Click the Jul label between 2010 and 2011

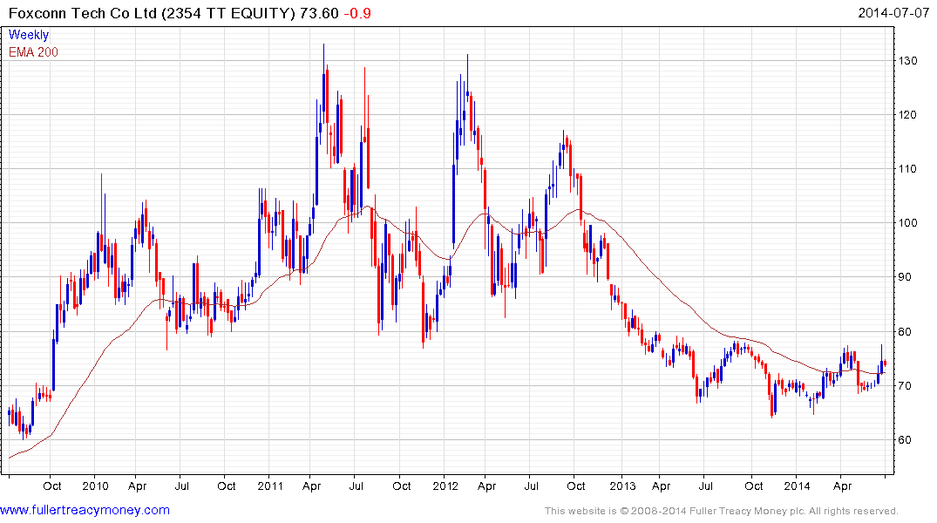[x=181, y=486]
